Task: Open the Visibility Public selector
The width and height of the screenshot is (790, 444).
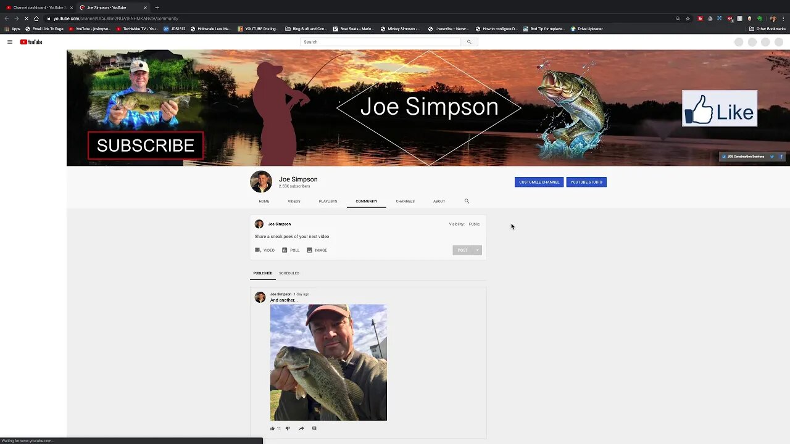Action: (464, 224)
